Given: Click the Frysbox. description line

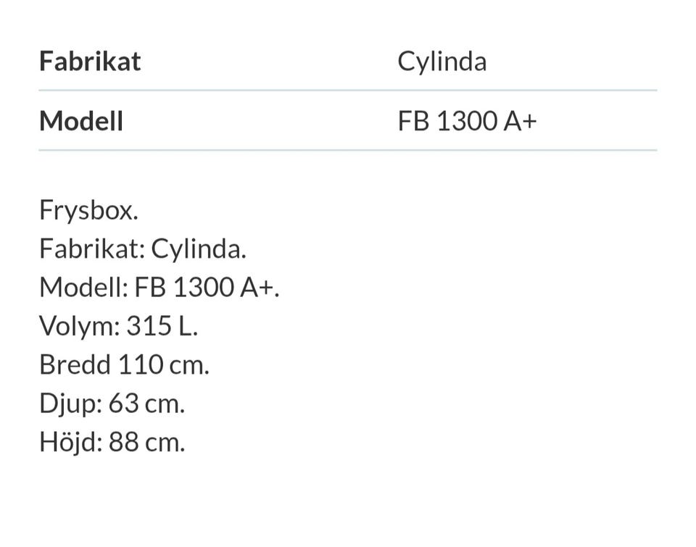Looking at the screenshot, I should (88, 211).
